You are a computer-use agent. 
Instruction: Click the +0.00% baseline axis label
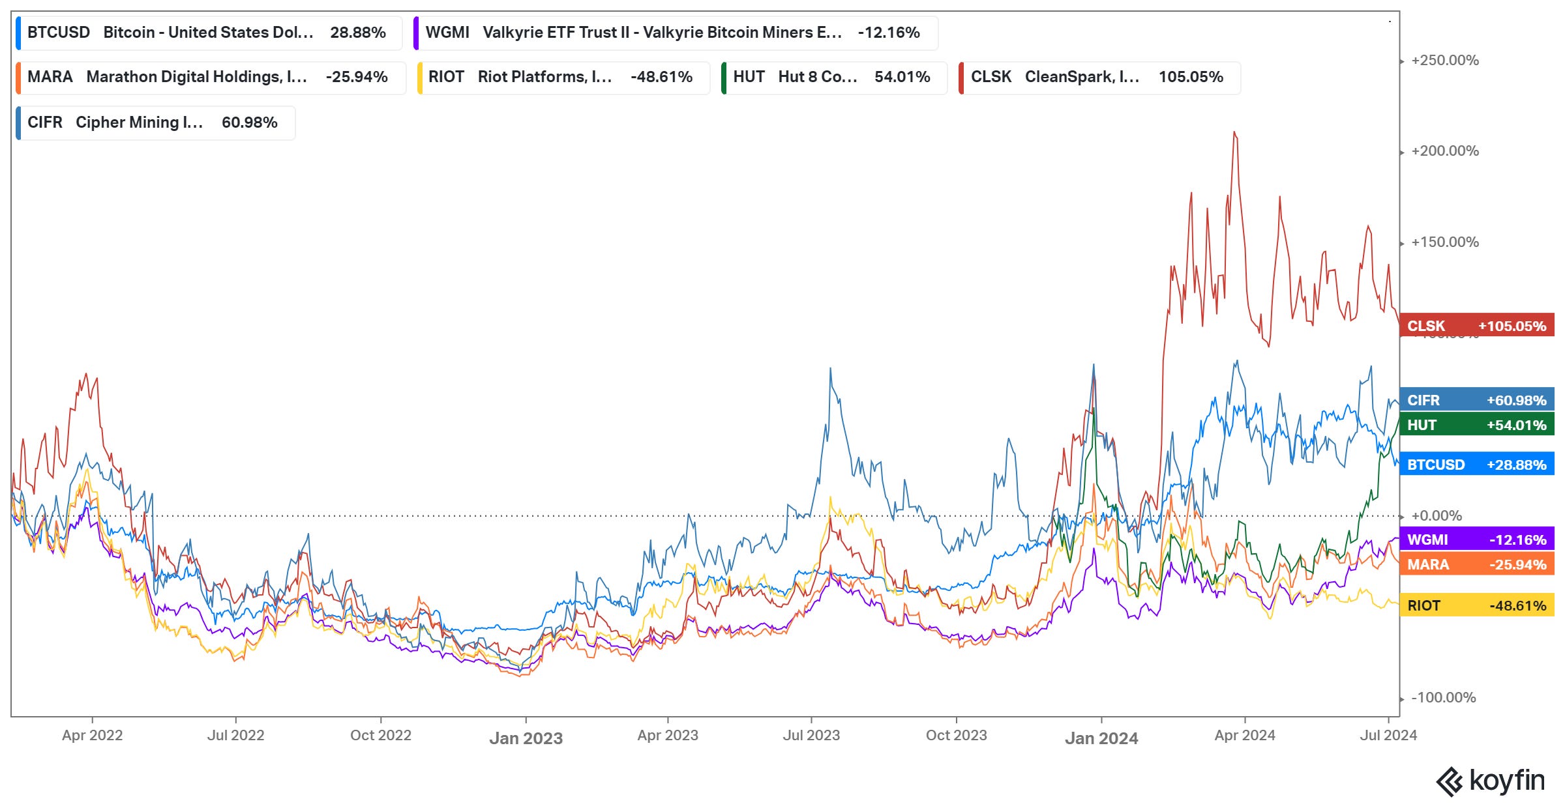[x=1436, y=515]
